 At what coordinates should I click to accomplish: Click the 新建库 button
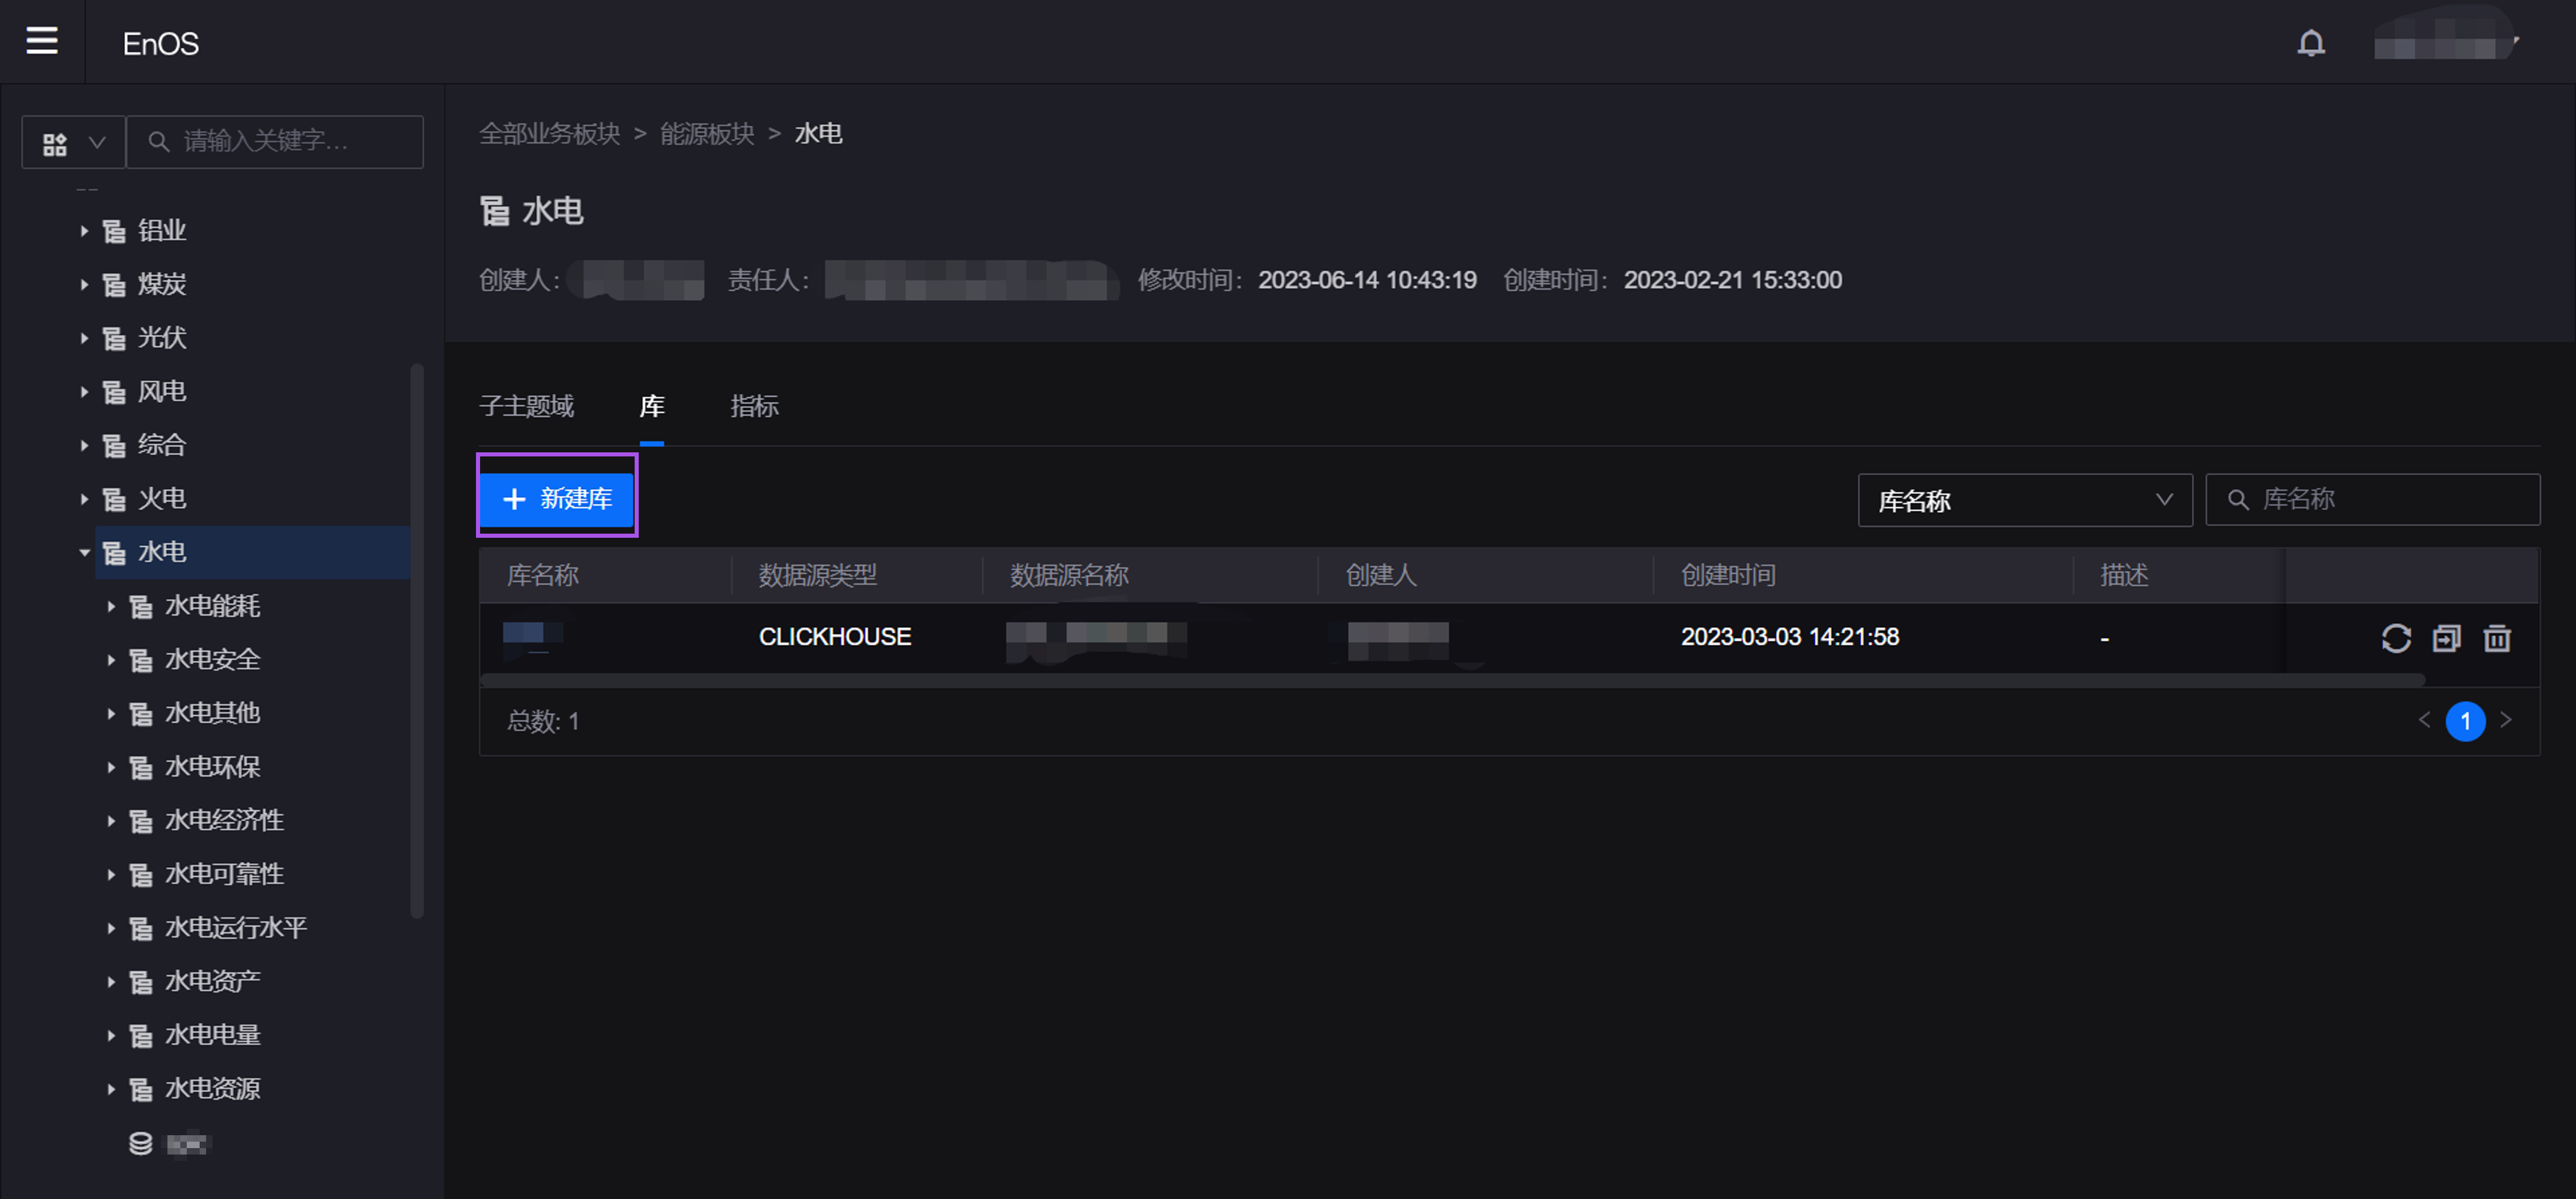(557, 497)
